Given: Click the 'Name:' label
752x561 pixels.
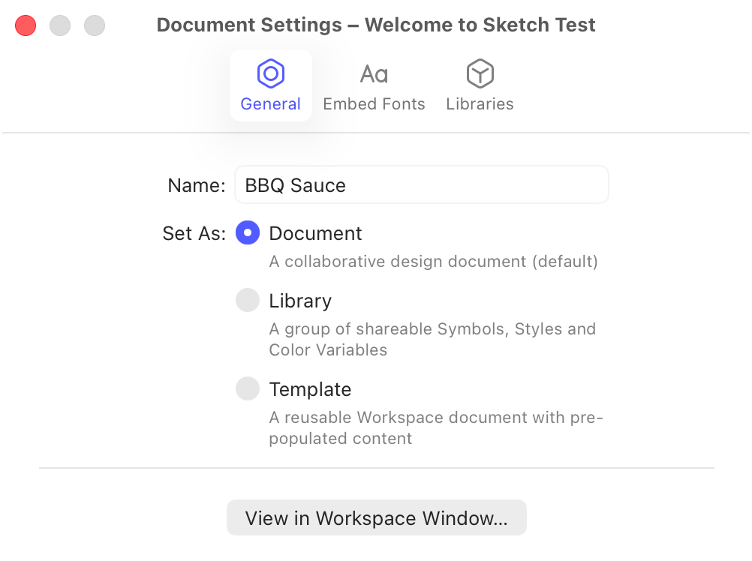Looking at the screenshot, I should pyautogui.click(x=197, y=185).
